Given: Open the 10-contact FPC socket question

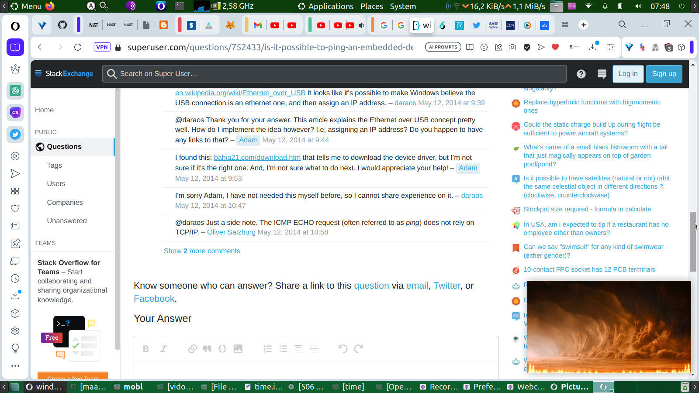Looking at the screenshot, I should 589,269.
